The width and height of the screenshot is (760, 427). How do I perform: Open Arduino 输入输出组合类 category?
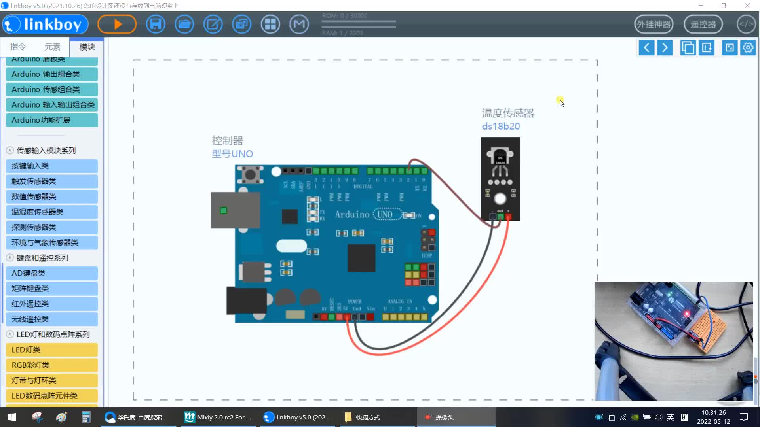[x=52, y=105]
